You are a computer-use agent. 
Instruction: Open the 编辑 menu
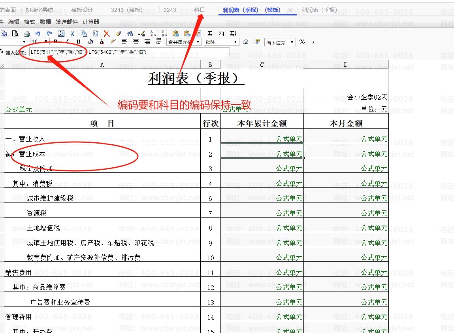13,22
